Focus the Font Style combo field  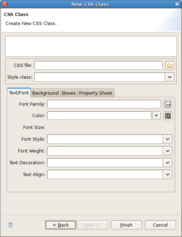(105, 139)
